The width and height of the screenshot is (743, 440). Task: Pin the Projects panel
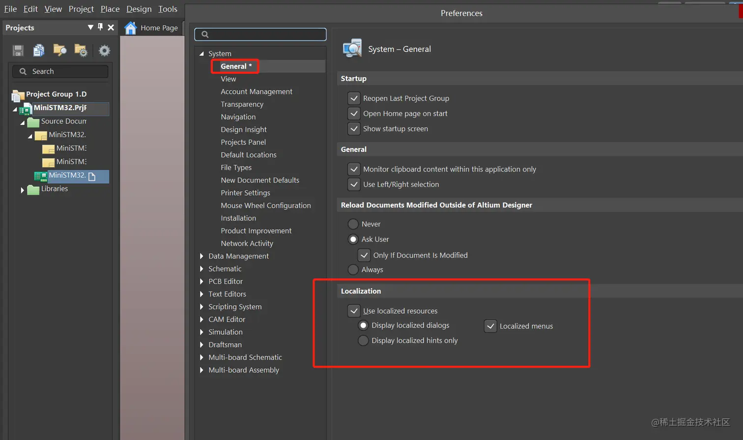tap(100, 28)
